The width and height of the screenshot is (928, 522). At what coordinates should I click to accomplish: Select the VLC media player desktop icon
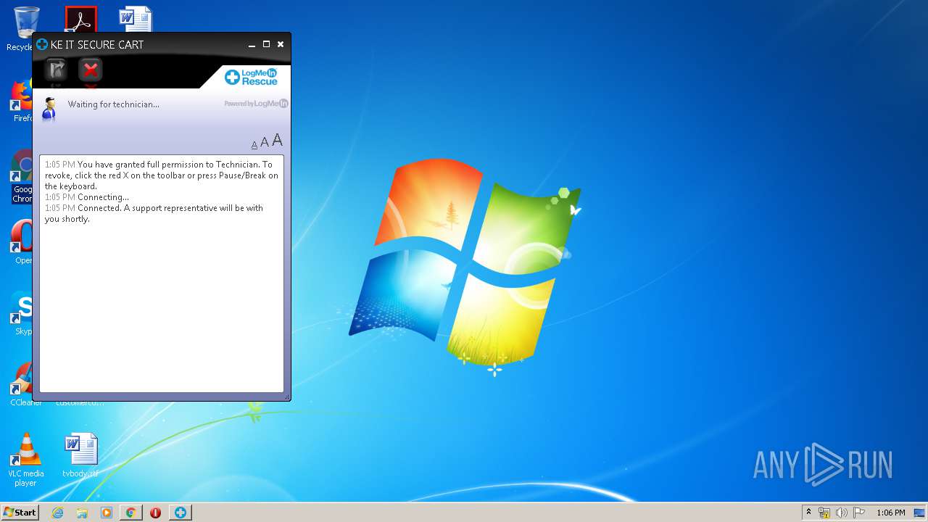(25, 460)
